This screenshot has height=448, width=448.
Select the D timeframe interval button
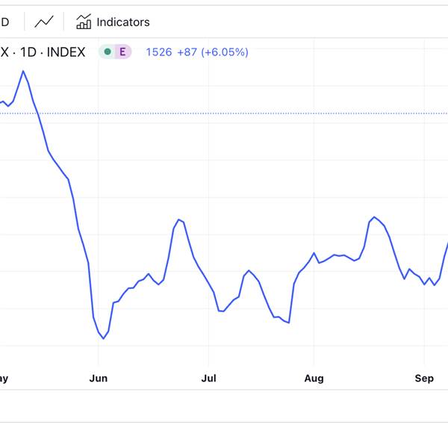tap(4, 22)
